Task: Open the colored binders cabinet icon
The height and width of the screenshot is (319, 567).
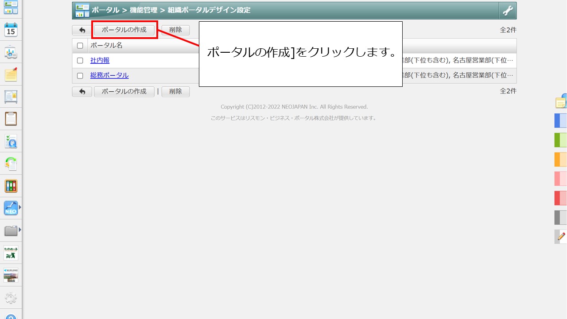Action: coord(11,186)
